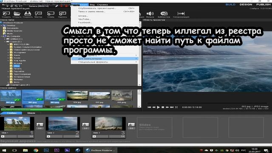Collapse the My Computer tree node

pos(1,36)
